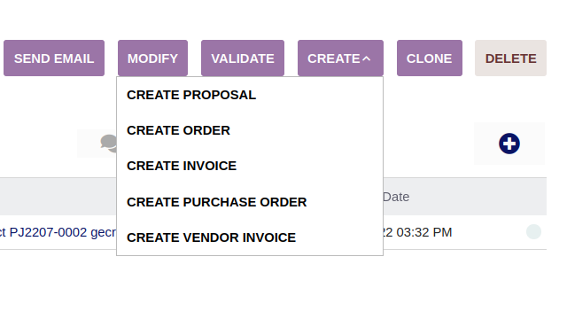The width and height of the screenshot is (567, 319).
Task: Click the beige DELETE button
Action: click(x=510, y=58)
